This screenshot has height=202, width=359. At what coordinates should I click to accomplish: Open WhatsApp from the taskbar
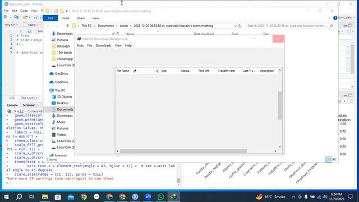tap(161, 196)
